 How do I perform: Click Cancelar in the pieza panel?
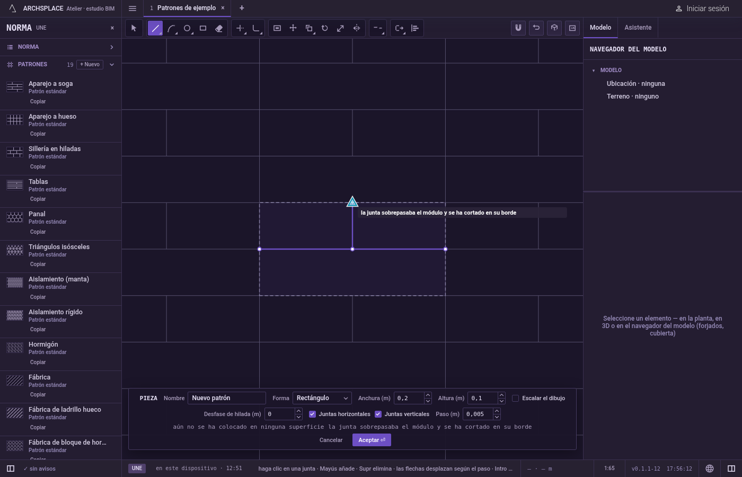tap(331, 440)
